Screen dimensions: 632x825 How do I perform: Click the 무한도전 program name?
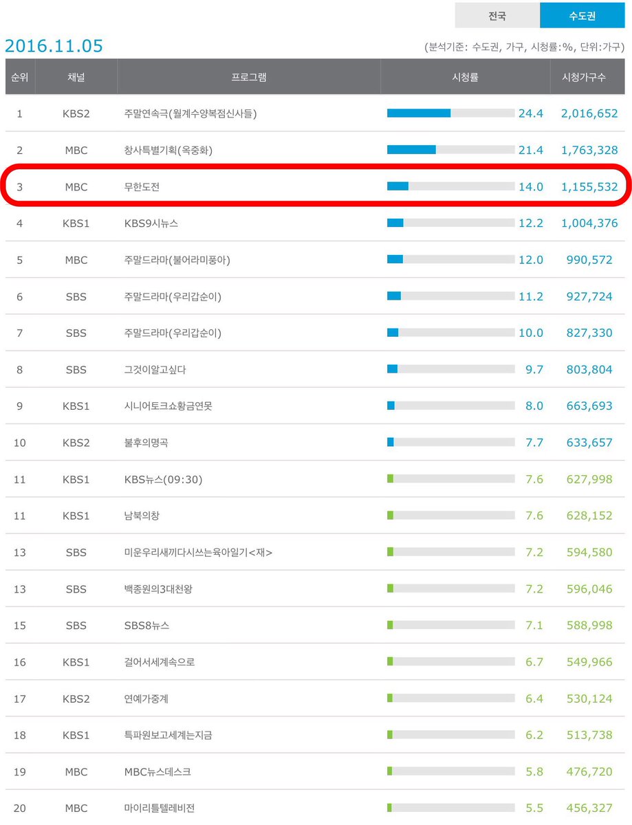pyautogui.click(x=142, y=186)
